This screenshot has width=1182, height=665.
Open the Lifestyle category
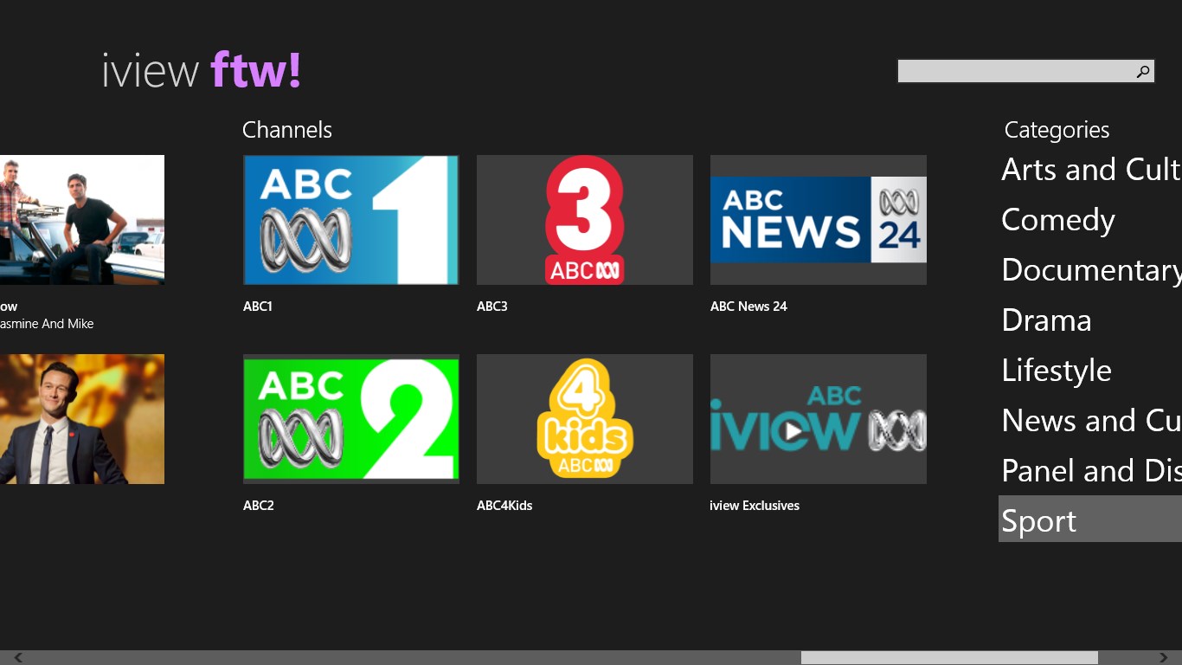(1056, 370)
